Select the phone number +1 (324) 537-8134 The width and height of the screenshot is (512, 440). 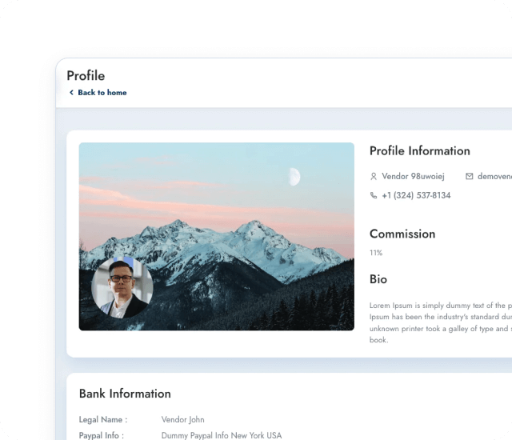pos(416,195)
